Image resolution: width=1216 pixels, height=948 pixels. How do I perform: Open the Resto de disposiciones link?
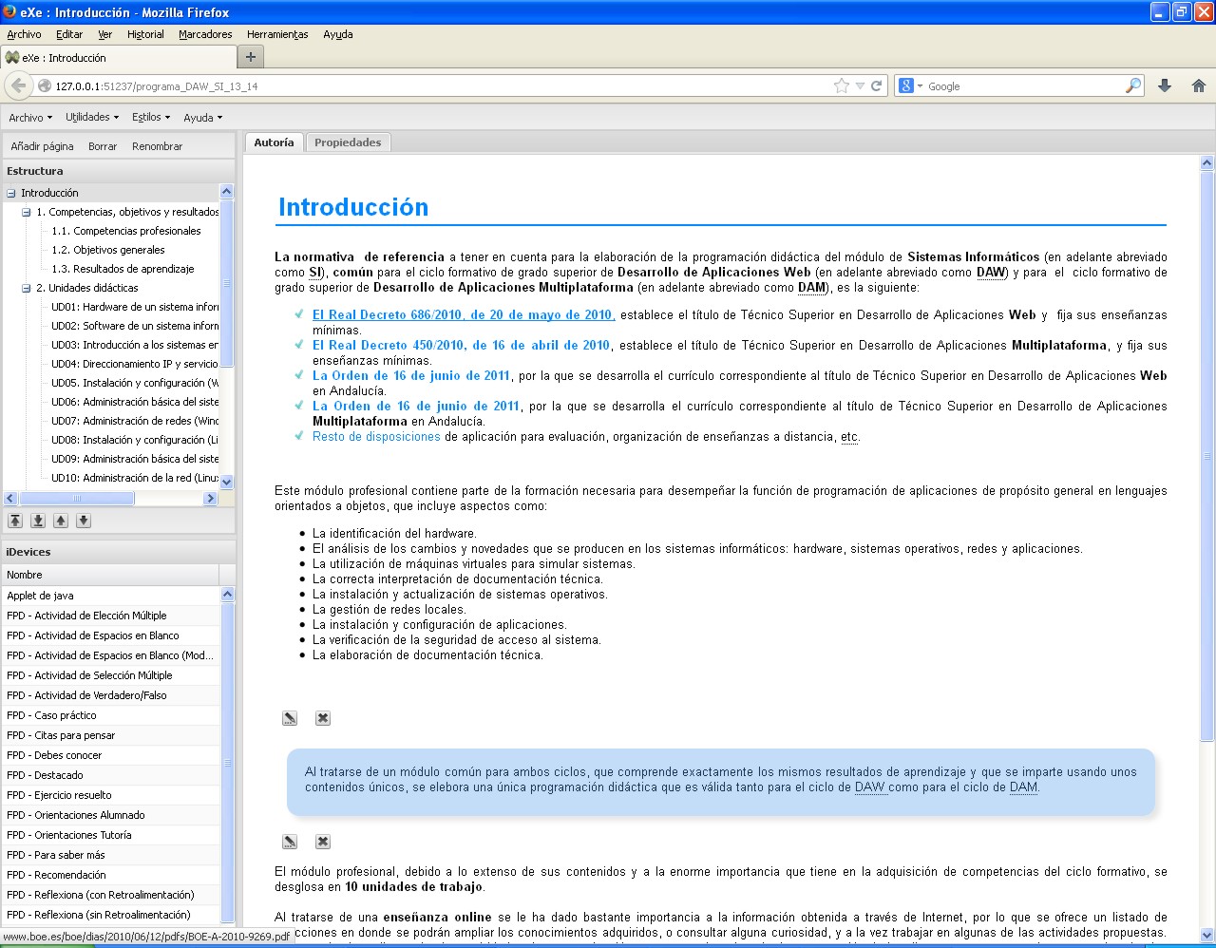[376, 437]
